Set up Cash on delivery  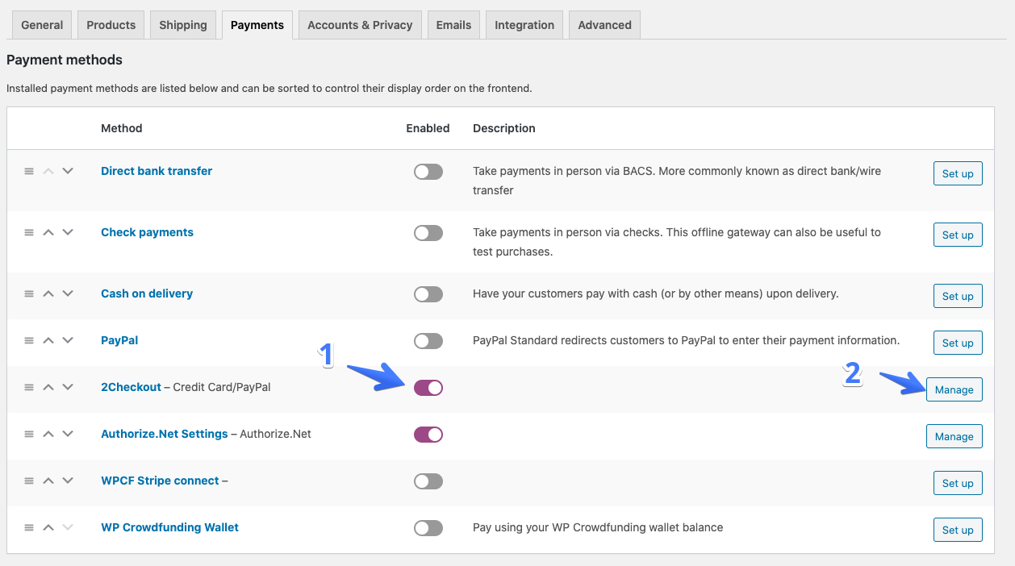958,296
